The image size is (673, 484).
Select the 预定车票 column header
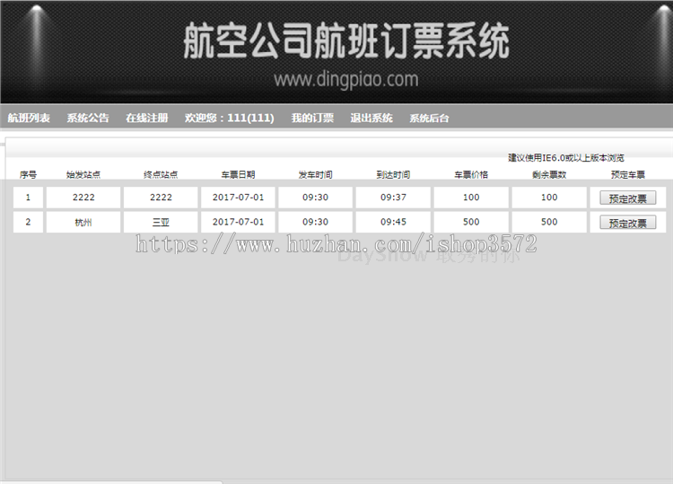628,174
